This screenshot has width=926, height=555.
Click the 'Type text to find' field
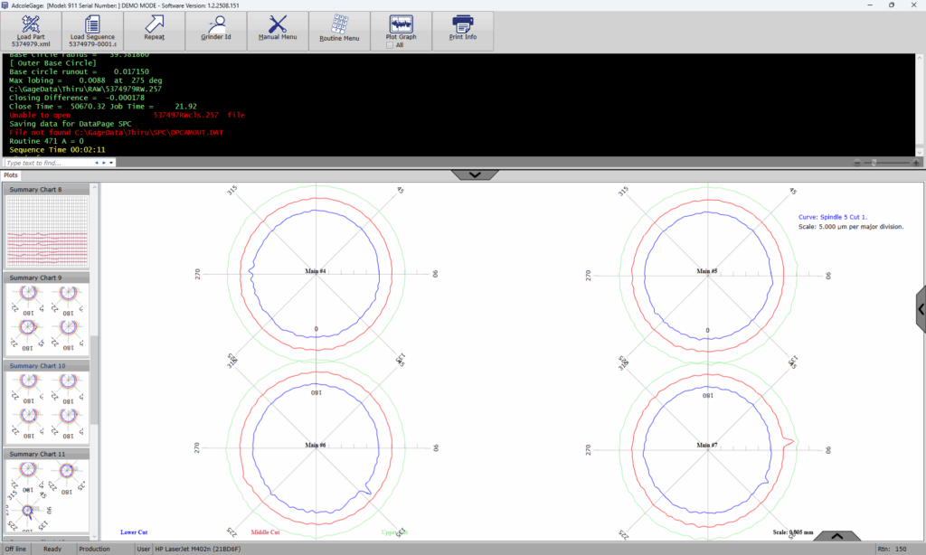(x=50, y=163)
